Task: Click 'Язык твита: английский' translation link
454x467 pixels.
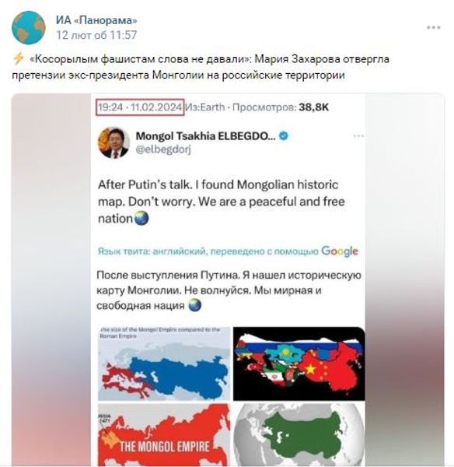Action: point(152,251)
